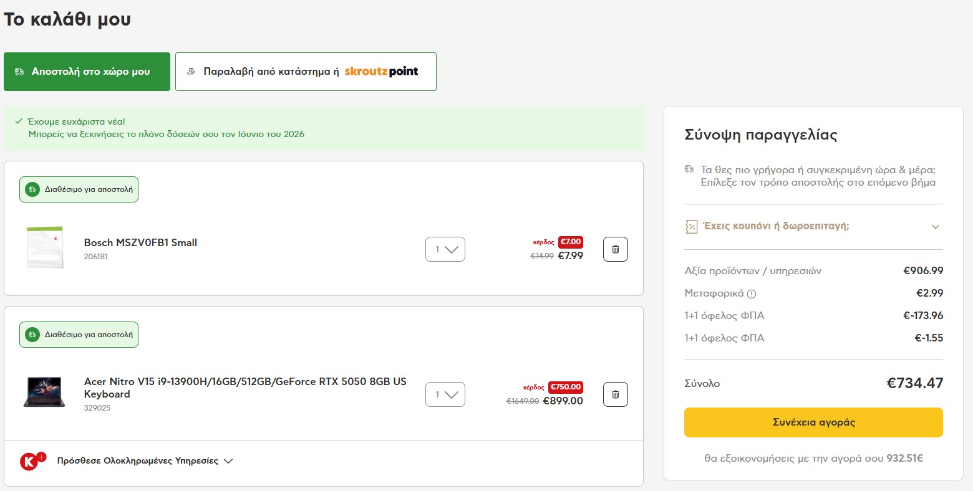Click the '€2.99' shipping cost
The image size is (973, 491).
(929, 293)
